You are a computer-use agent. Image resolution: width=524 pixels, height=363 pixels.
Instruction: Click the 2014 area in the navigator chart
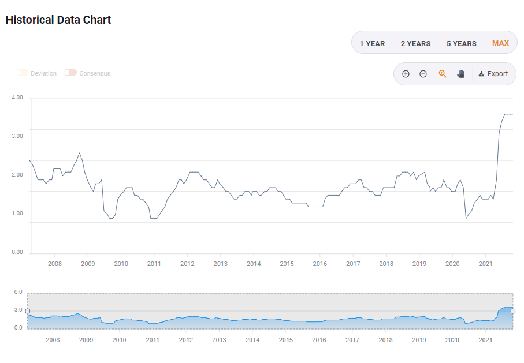point(252,321)
